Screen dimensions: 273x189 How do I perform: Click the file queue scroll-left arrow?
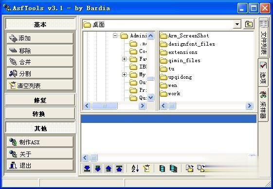tap(85, 158)
